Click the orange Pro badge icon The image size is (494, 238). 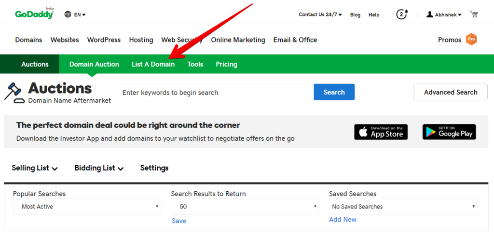pyautogui.click(x=471, y=40)
